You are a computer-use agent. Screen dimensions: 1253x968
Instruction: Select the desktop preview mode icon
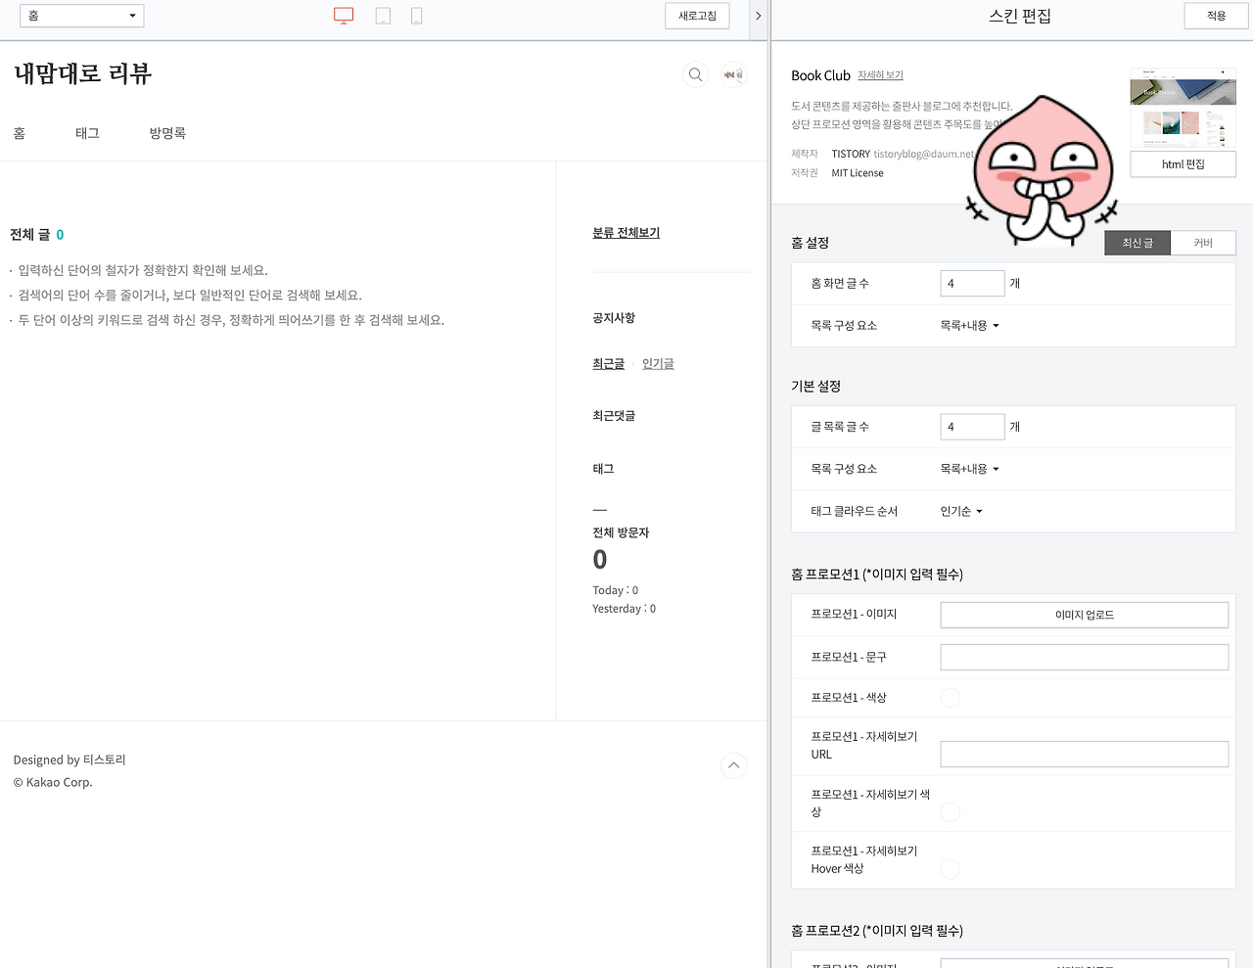(344, 15)
